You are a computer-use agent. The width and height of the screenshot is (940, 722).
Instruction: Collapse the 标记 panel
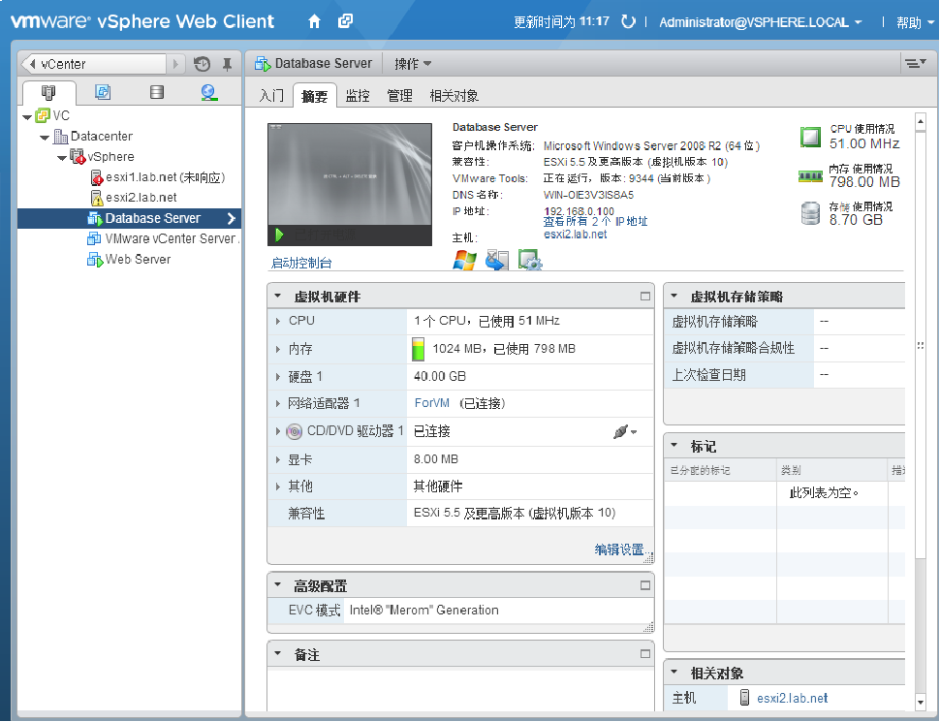point(674,445)
